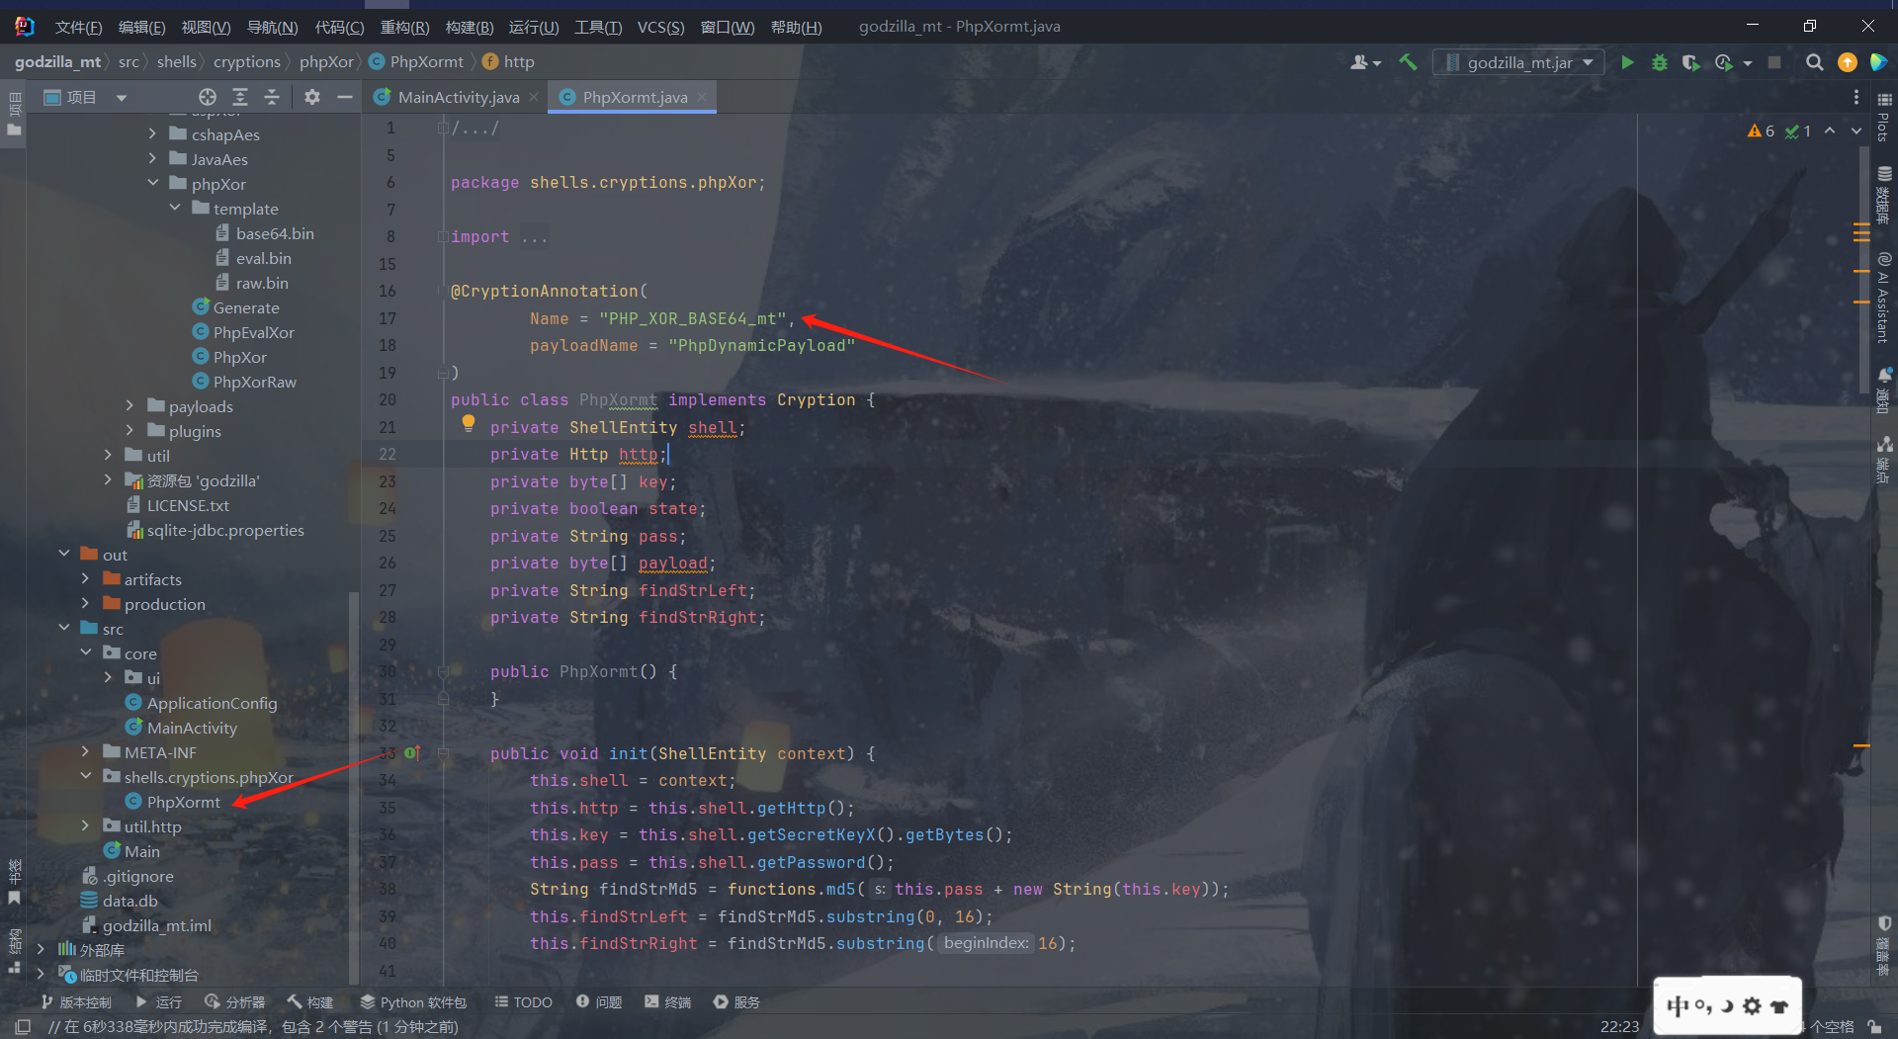Screen dimensions: 1898x1039
Task: Open the 重构(R) menu
Action: tap(404, 27)
